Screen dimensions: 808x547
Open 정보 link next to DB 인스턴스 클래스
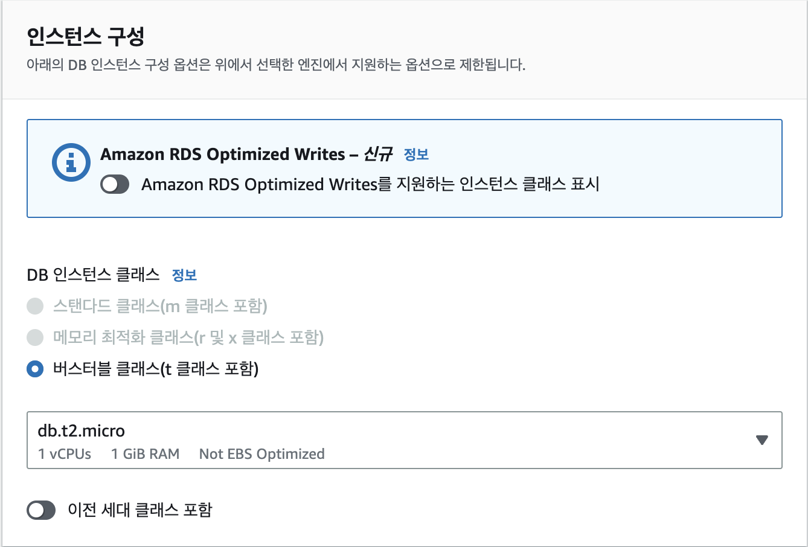(x=184, y=275)
